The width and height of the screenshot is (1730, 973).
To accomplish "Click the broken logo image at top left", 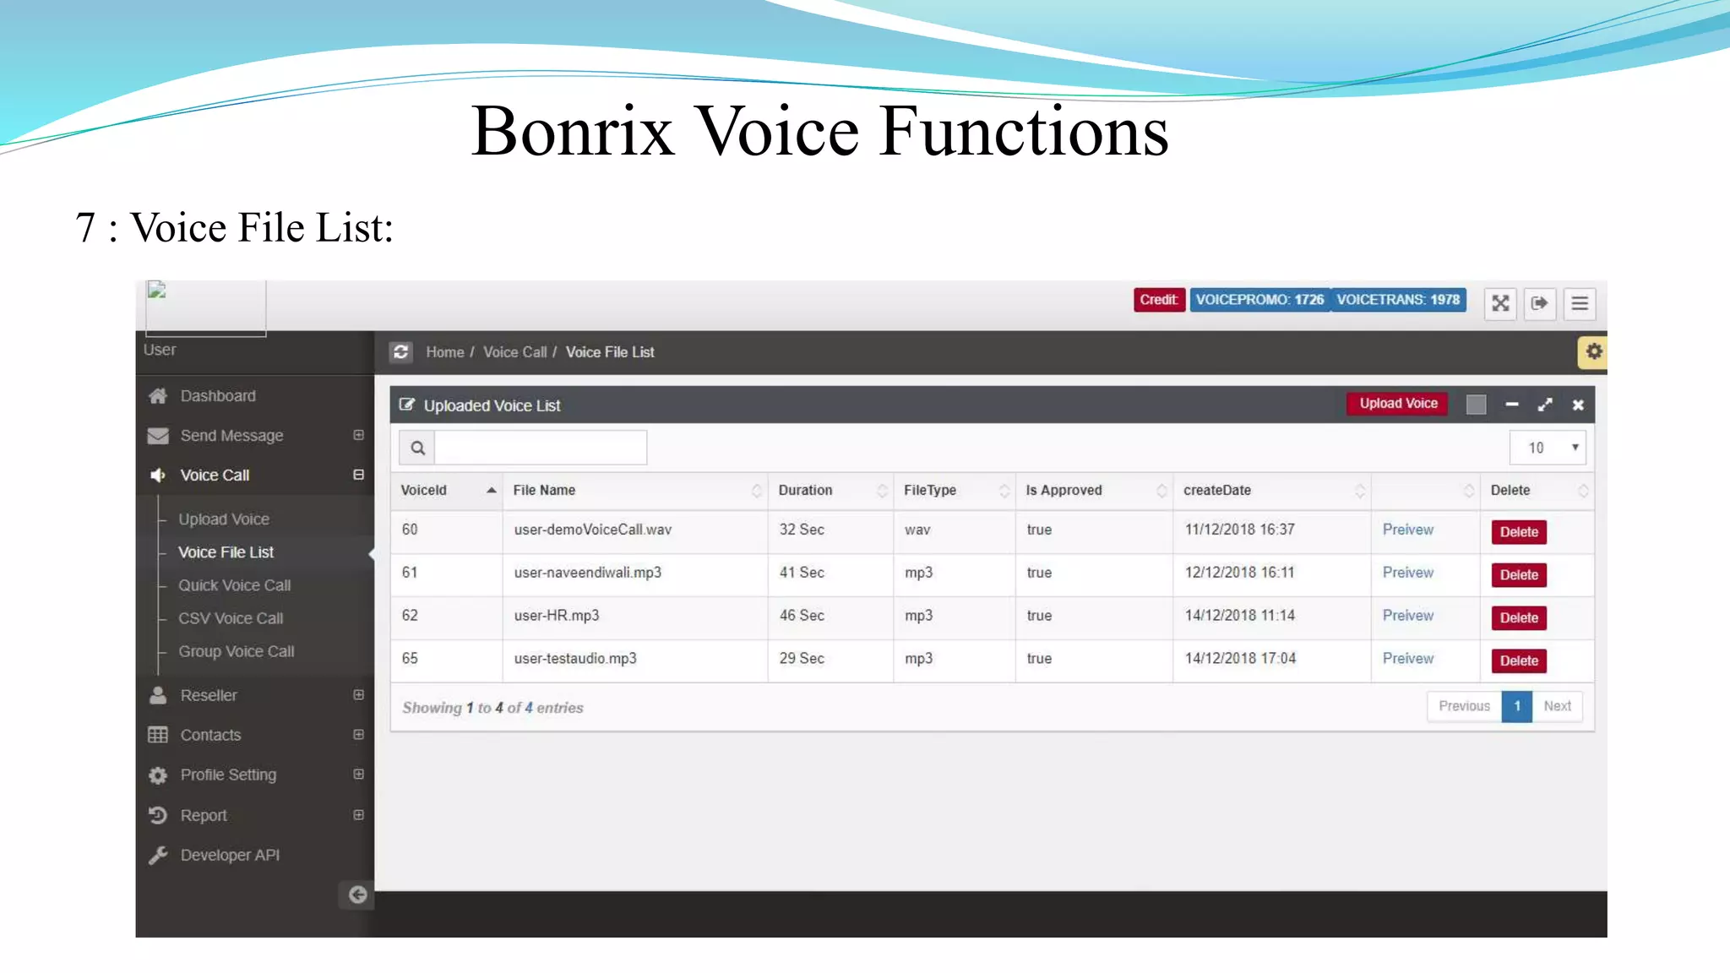I will point(206,308).
